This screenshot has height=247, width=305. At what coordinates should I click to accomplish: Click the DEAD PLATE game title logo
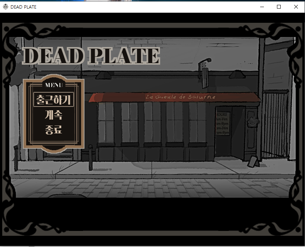pos(91,56)
